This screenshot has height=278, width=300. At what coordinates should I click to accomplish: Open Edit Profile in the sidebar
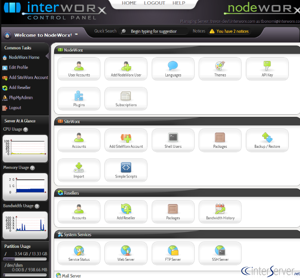coord(15,67)
